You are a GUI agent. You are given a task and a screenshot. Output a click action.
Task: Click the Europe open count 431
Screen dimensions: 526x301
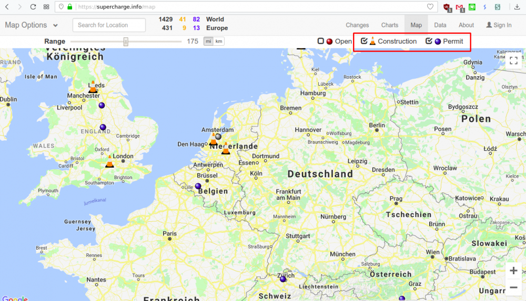point(167,28)
